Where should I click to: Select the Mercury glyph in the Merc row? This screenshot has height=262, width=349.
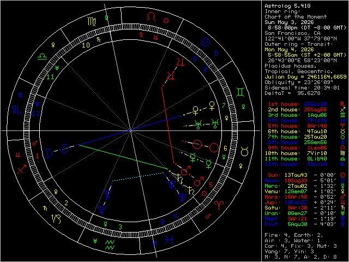[x=343, y=186]
